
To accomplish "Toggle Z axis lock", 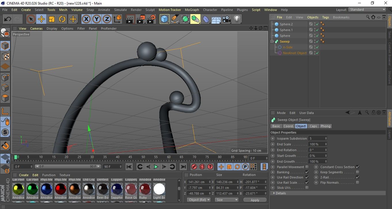I will point(107,19).
